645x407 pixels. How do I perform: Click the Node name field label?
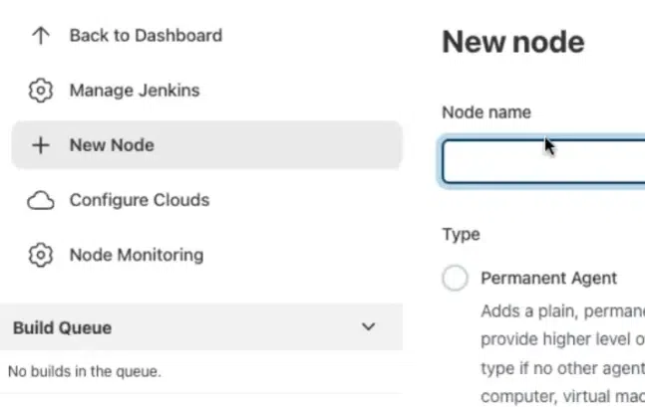click(x=486, y=112)
